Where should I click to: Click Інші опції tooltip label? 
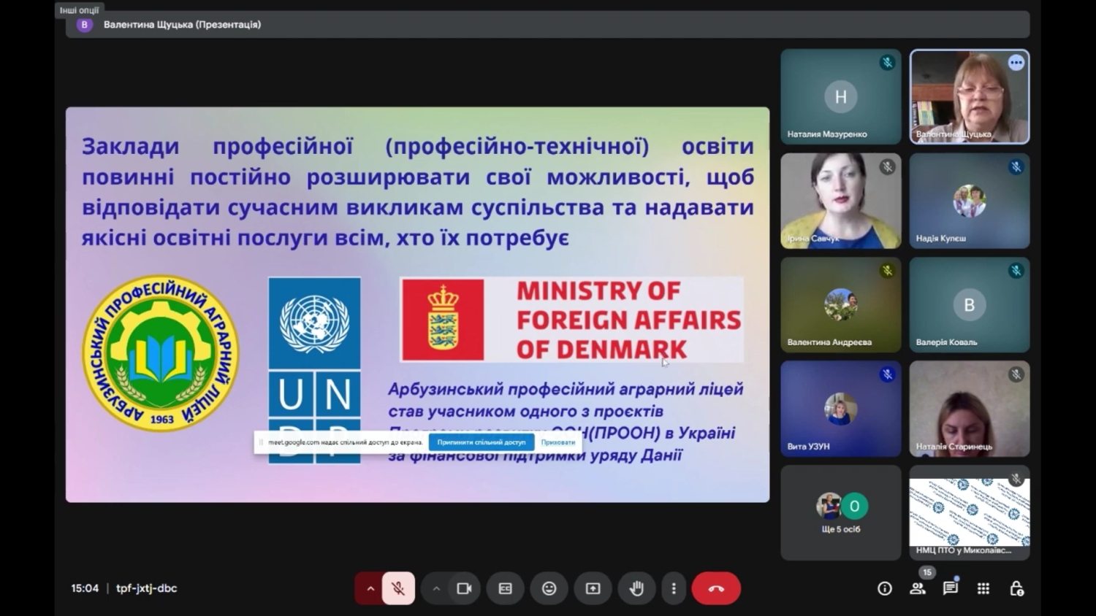click(x=79, y=10)
